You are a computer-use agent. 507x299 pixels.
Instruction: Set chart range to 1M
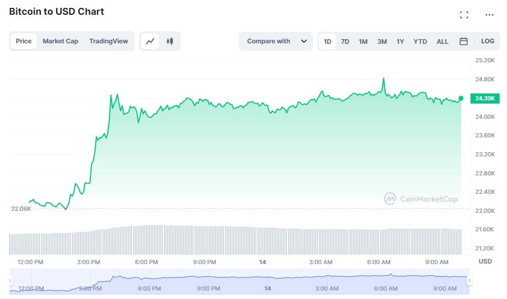click(x=363, y=41)
